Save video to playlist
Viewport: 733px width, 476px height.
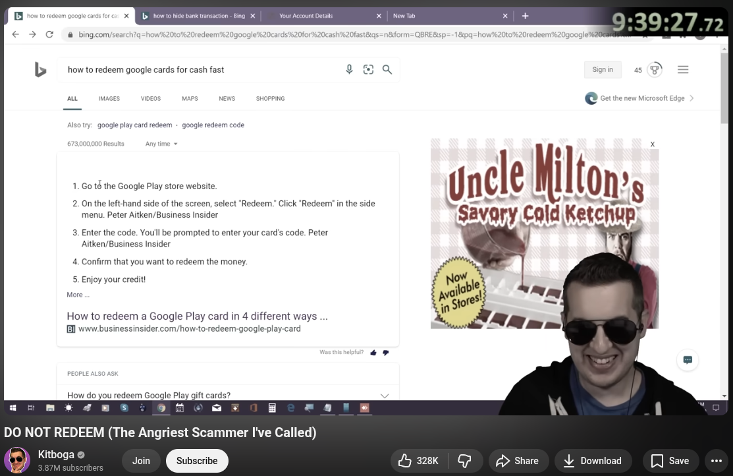[x=670, y=461]
